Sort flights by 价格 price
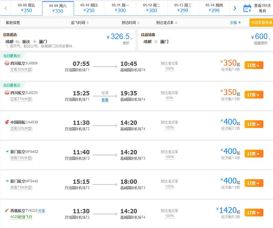273x228 pixels. click(x=235, y=23)
